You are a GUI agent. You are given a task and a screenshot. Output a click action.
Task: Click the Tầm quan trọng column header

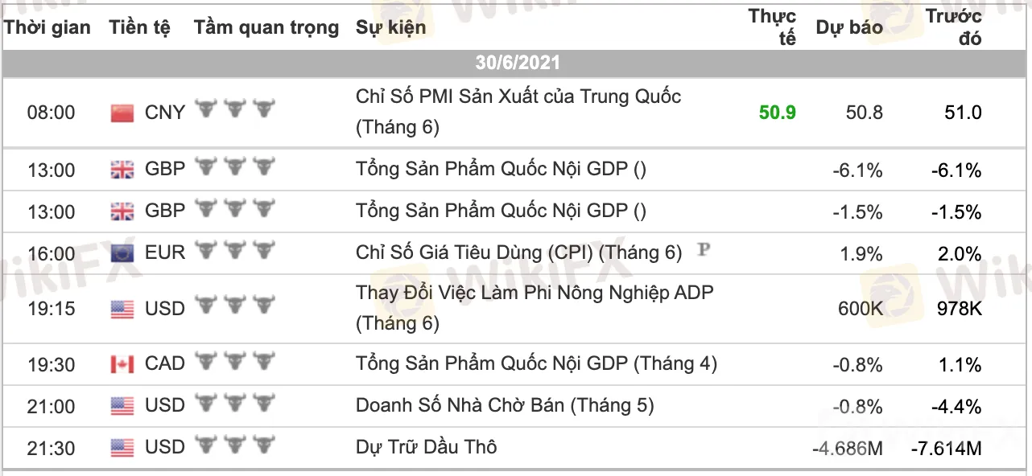pos(266,27)
